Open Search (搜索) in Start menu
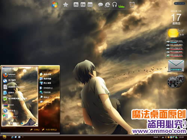This screenshot has width=187, height=140. pyautogui.click(x=44, y=97)
